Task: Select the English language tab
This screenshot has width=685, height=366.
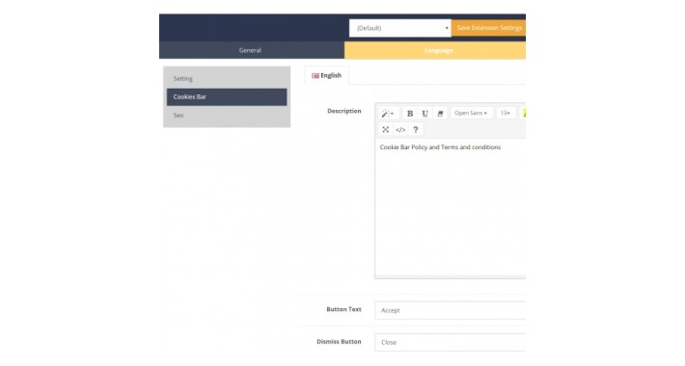Action: tap(326, 75)
